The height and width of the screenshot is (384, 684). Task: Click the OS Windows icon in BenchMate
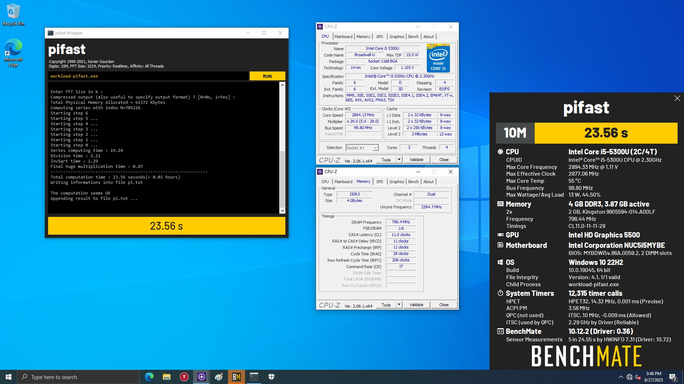[x=500, y=262]
